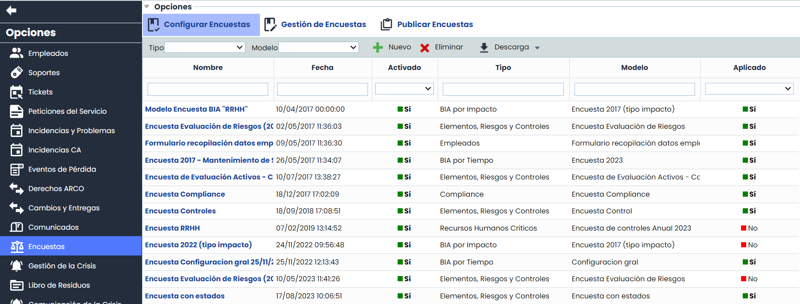
Task: Open the Encuesta RRHH survey link
Action: [x=173, y=228]
